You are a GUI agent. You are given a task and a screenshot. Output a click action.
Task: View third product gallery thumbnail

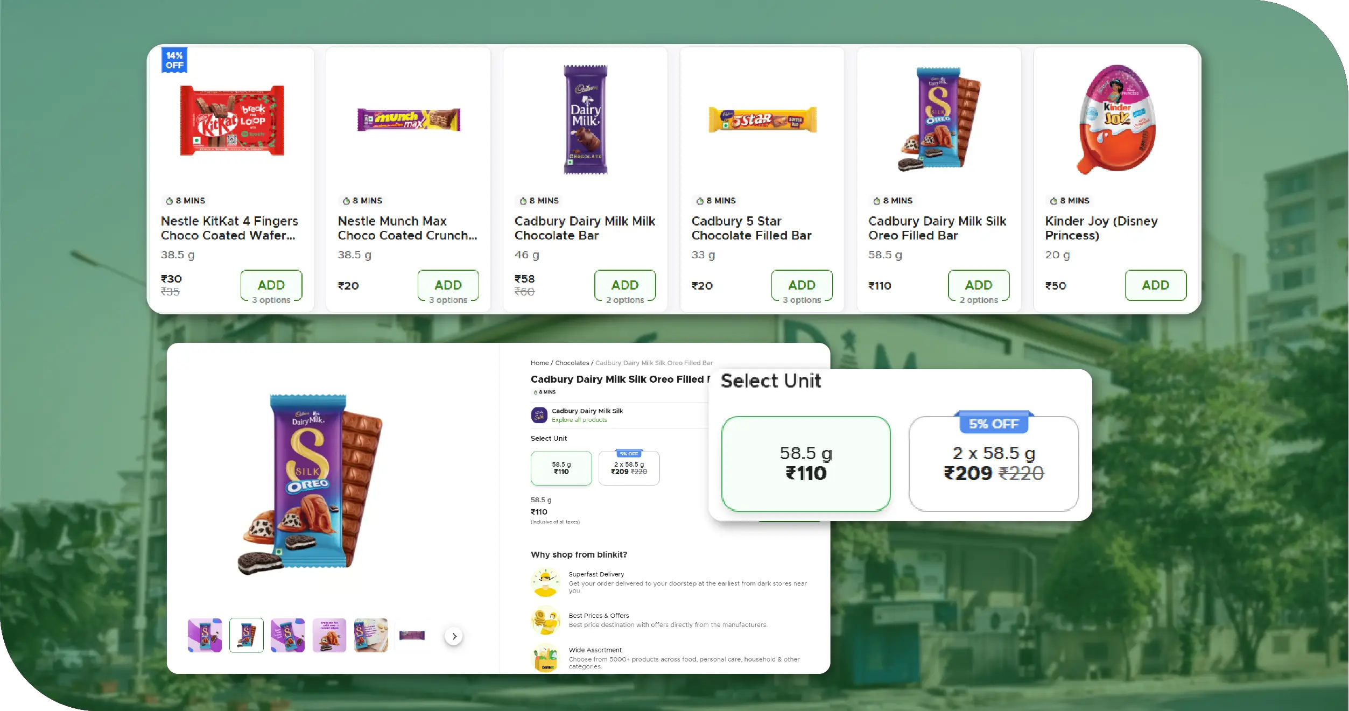point(287,635)
